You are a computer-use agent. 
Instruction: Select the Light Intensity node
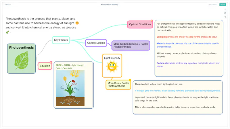pos(112,66)
